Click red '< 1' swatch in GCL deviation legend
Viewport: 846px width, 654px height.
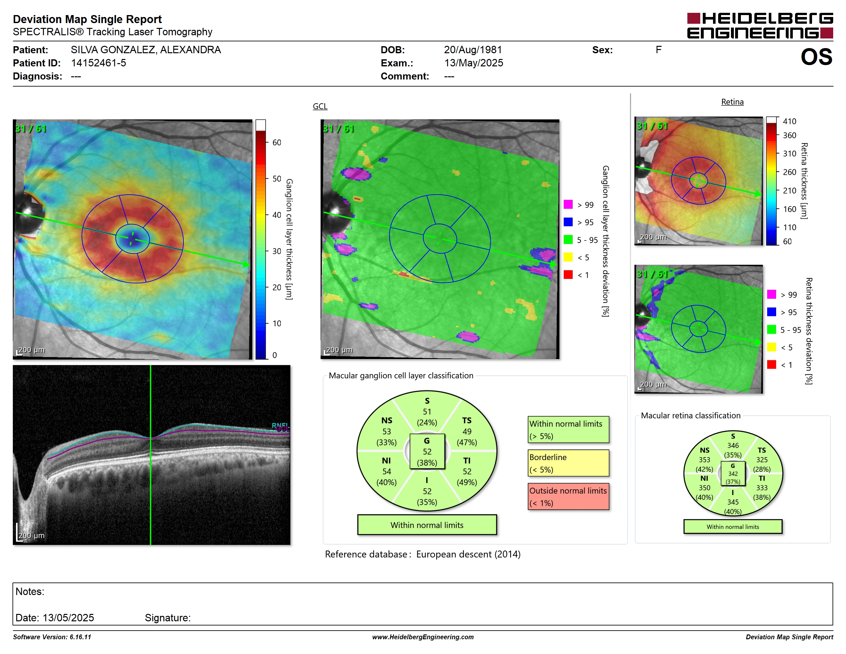point(568,274)
